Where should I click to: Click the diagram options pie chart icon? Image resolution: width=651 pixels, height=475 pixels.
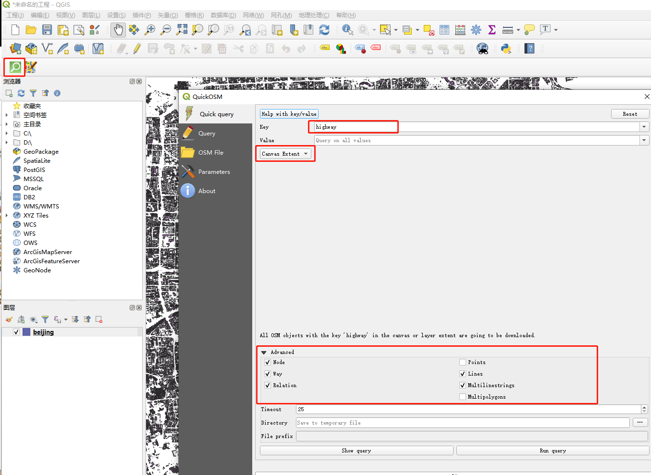tap(341, 49)
